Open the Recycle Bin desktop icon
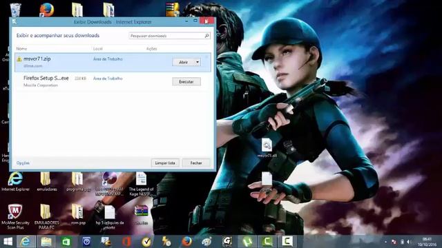The image size is (442, 248). (15, 10)
